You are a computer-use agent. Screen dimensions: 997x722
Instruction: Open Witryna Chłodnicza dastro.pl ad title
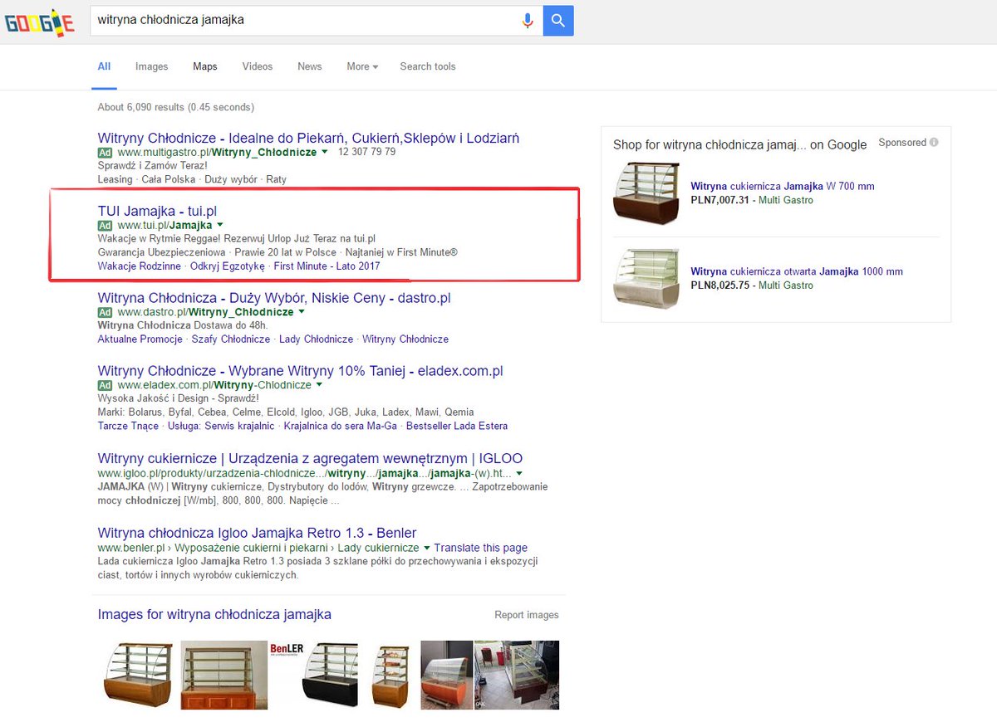click(x=276, y=297)
